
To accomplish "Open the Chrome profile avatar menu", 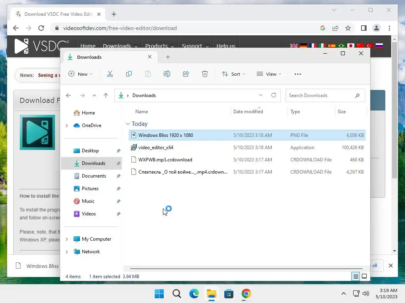I will coord(377,28).
